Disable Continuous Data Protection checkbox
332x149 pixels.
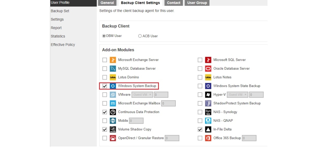pos(105,112)
